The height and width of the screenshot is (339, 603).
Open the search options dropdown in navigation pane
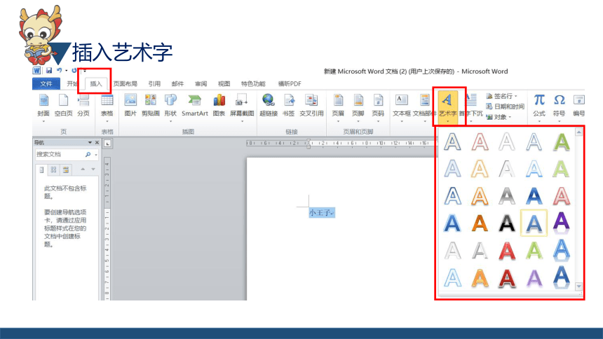click(96, 155)
